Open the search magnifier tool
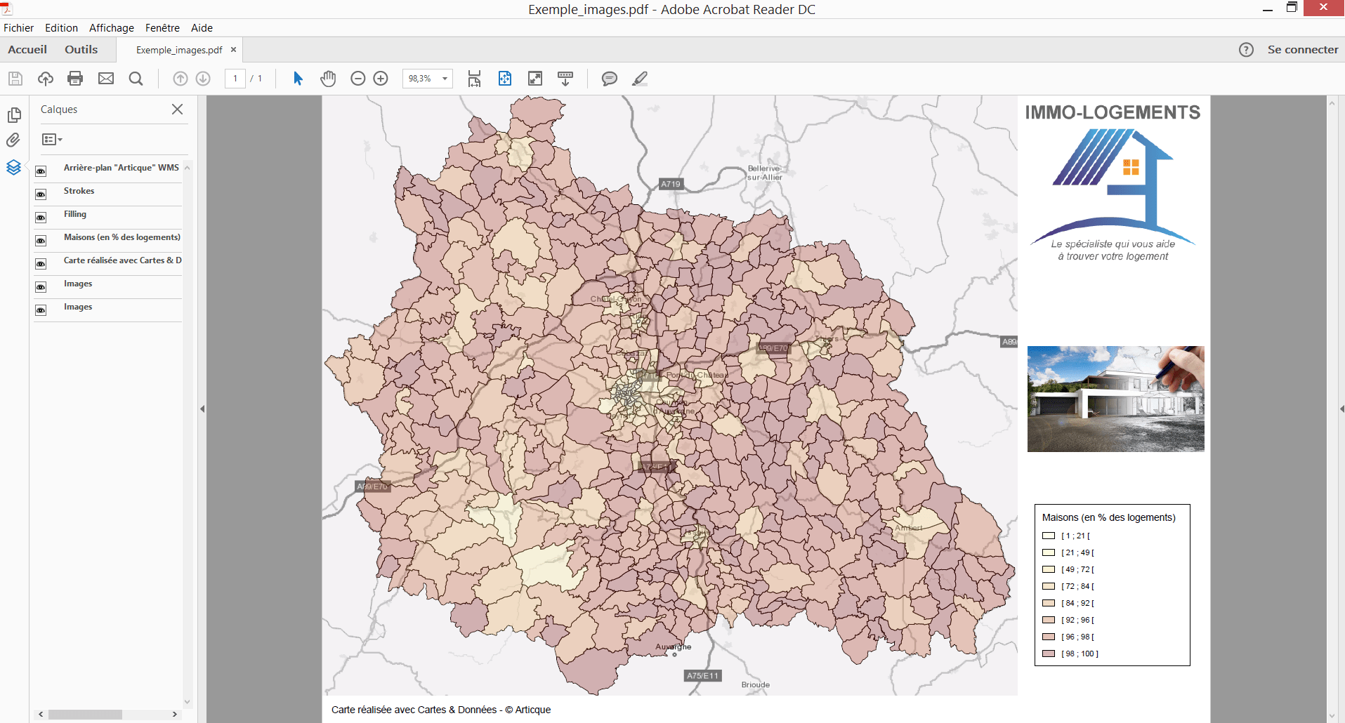The image size is (1345, 723). 136,79
